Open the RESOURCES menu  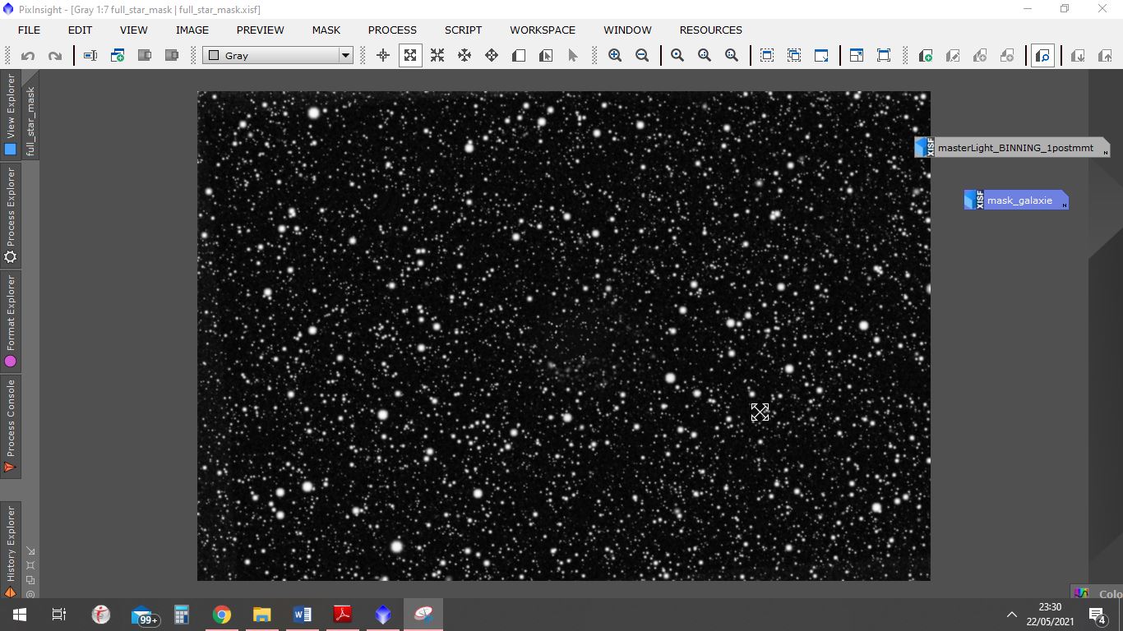tap(711, 30)
